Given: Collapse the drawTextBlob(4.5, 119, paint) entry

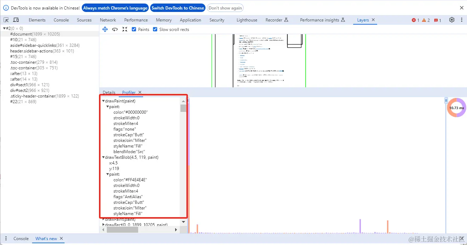Looking at the screenshot, I should point(103,157).
